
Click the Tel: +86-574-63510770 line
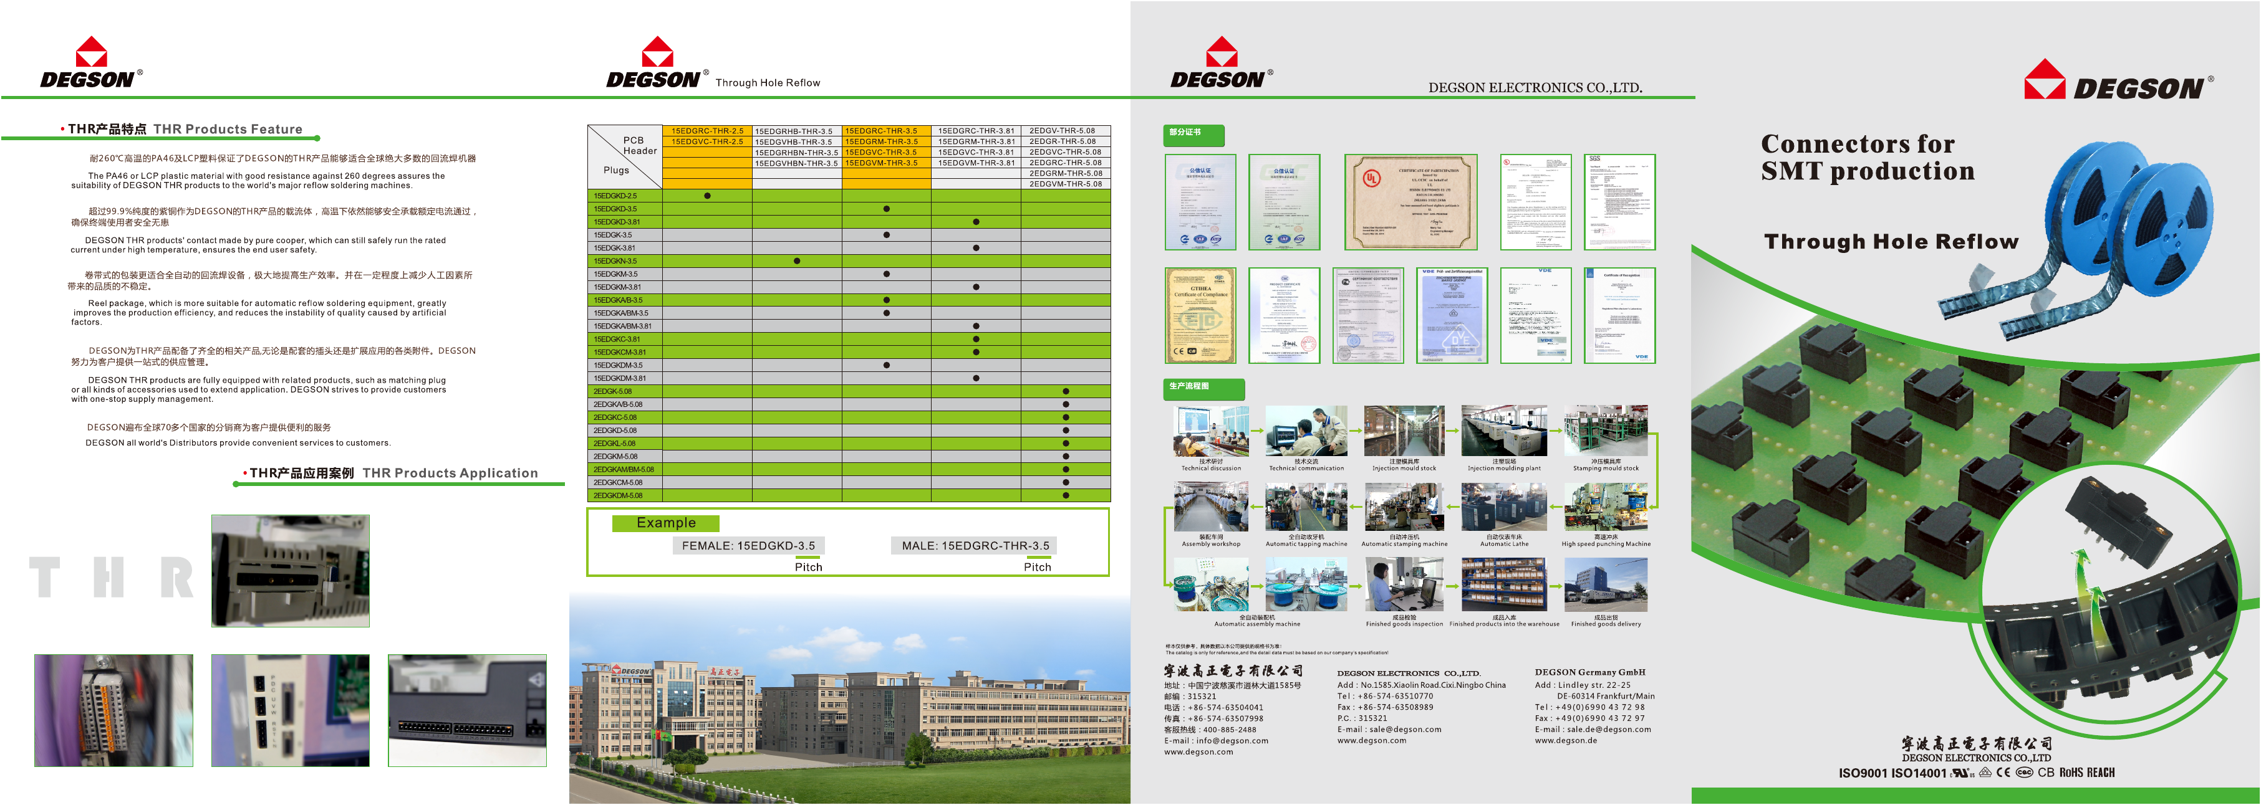pyautogui.click(x=1385, y=696)
